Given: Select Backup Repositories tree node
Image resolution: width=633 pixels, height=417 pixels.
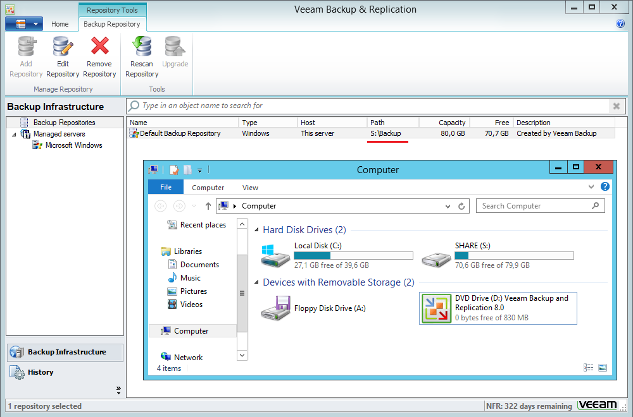Looking at the screenshot, I should click(x=64, y=123).
